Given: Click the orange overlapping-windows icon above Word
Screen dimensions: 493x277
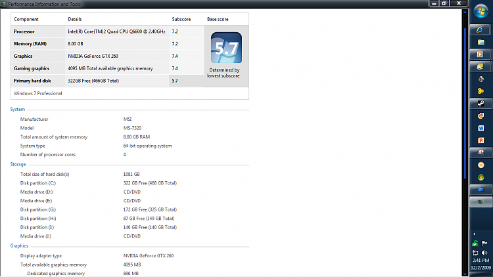Looking at the screenshot, I should [481, 116].
